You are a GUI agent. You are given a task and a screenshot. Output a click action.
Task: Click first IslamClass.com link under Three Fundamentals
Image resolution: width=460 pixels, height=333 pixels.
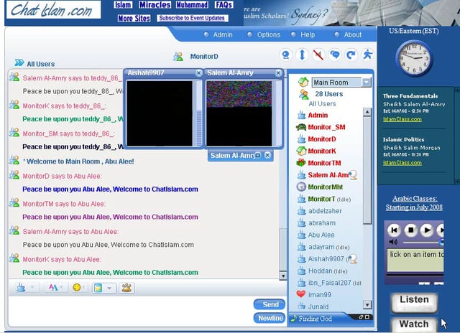402,119
